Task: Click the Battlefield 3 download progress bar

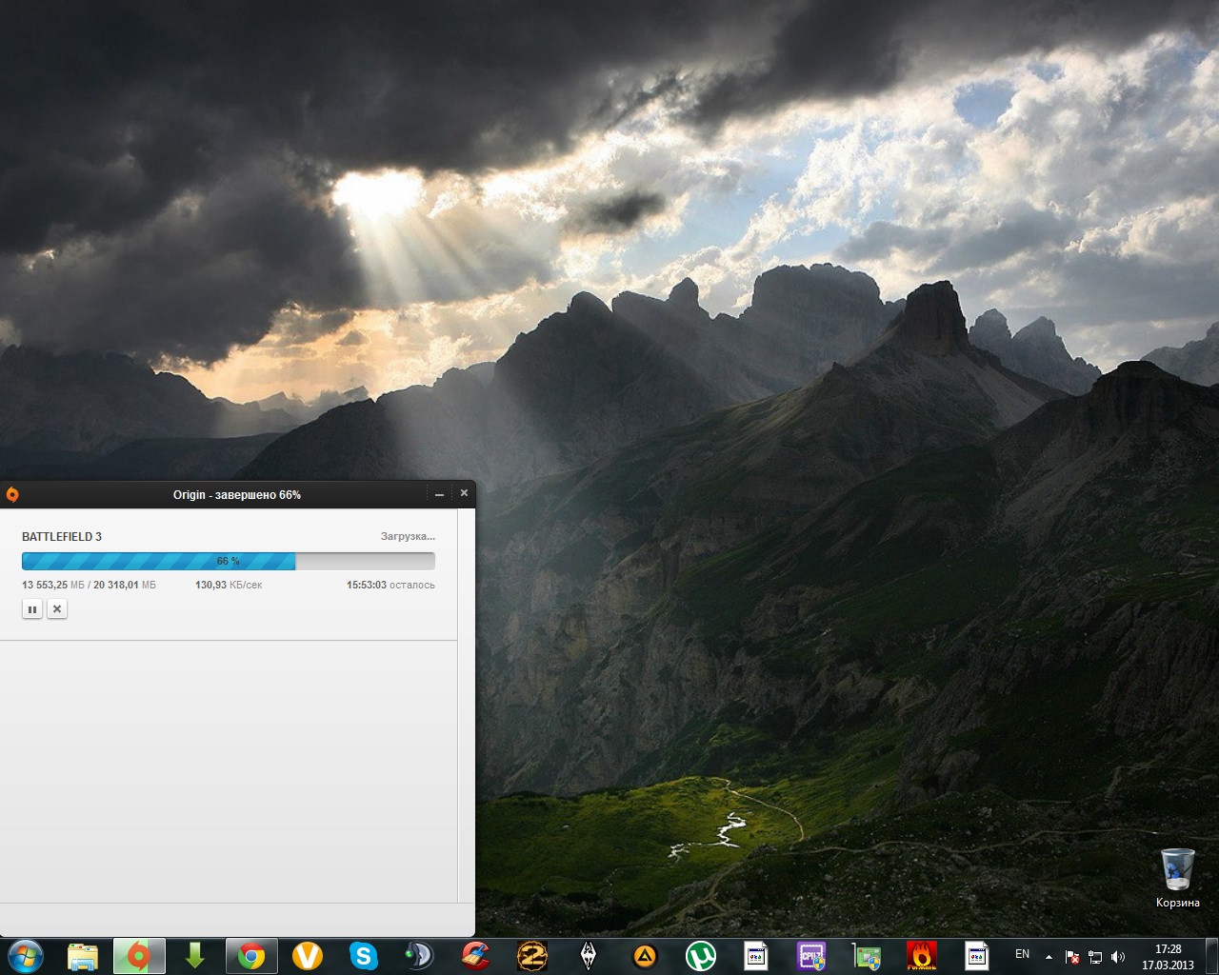Action: point(228,562)
